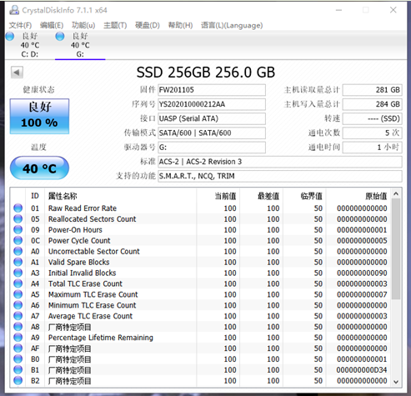Click the status icon for Power-On Hours row
This screenshot has height=396, width=411.
(18, 230)
